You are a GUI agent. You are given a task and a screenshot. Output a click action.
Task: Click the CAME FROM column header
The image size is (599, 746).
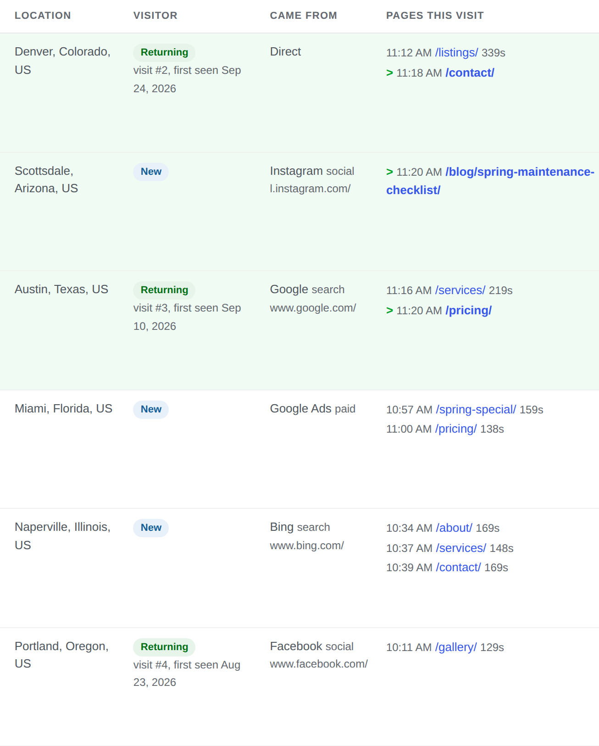[303, 16]
